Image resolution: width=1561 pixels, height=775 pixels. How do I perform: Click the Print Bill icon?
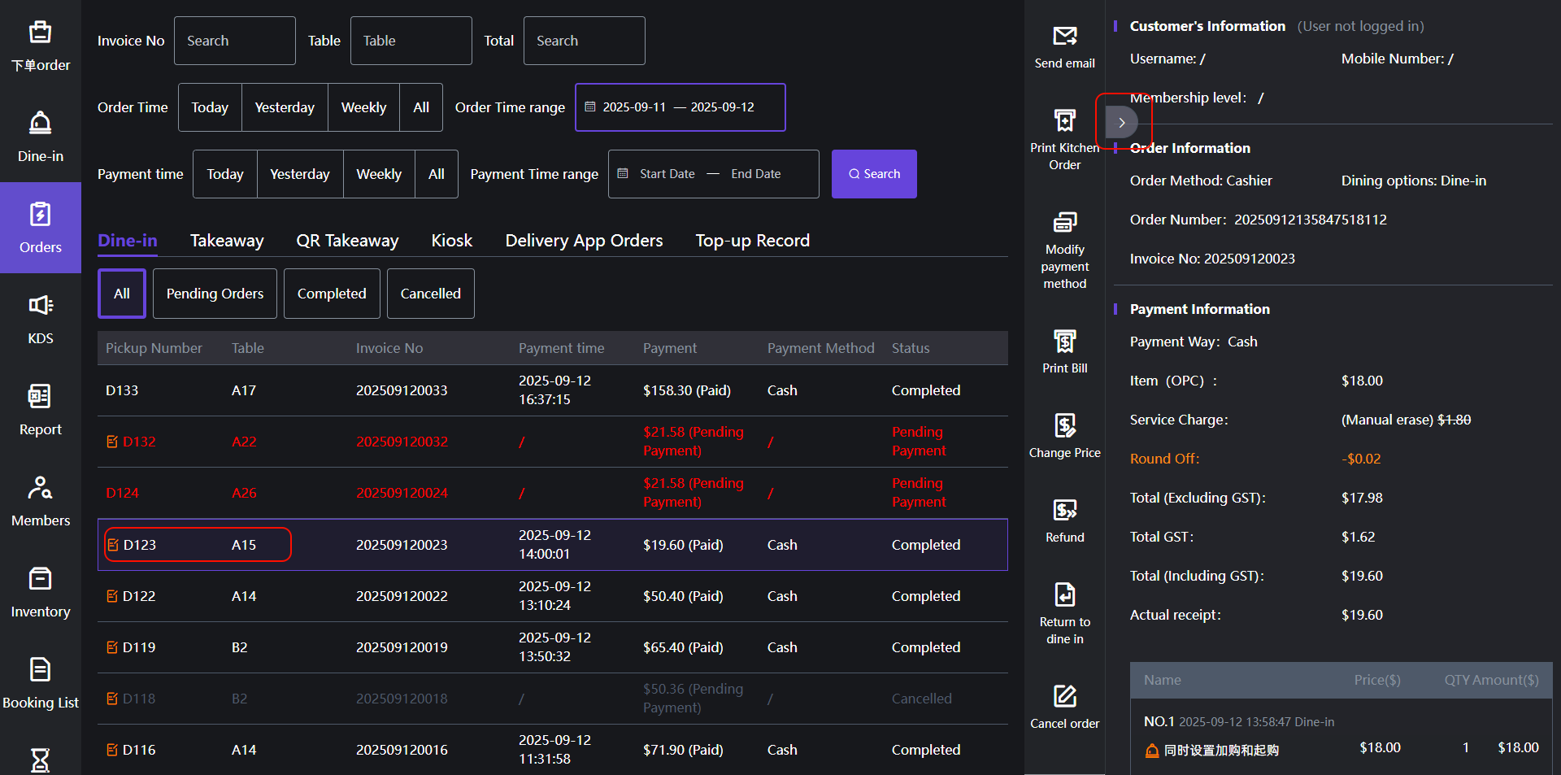[1064, 342]
